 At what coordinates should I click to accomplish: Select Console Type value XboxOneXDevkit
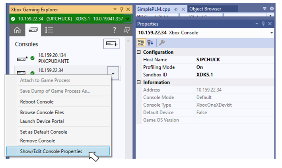[x=214, y=105]
